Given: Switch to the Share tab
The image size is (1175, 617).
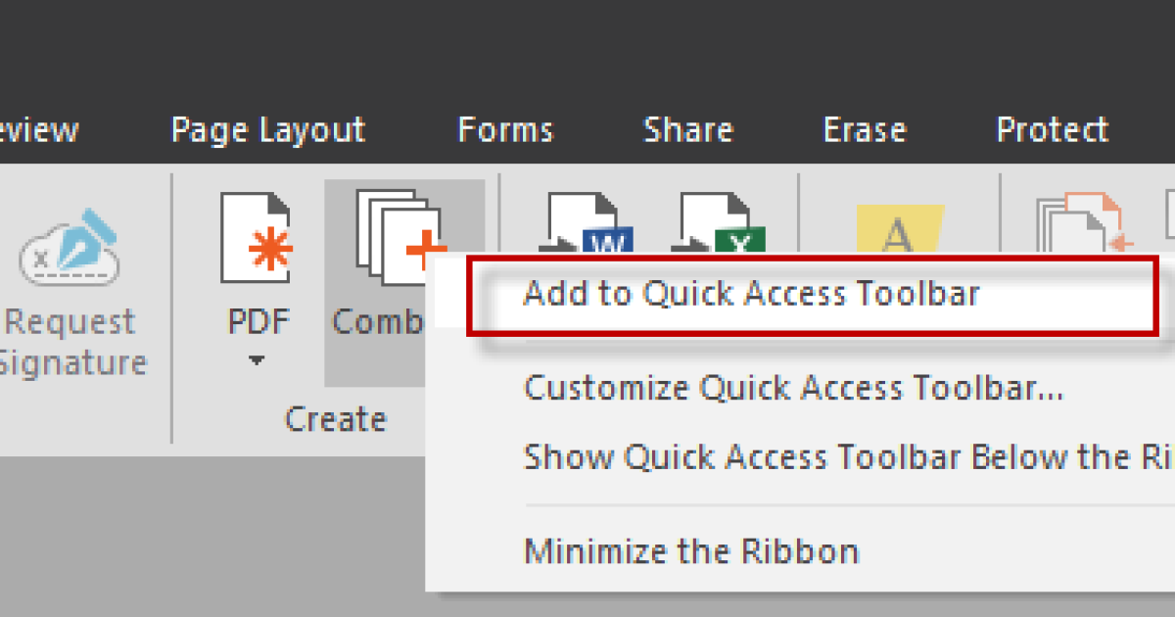Looking at the screenshot, I should click(687, 128).
